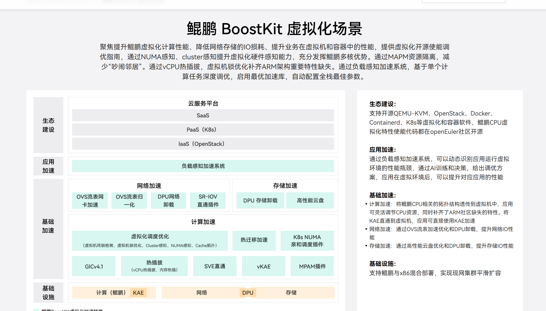Click the 负载感知加速系统 green bar
This screenshot has height=311, width=546.
pyautogui.click(x=203, y=166)
